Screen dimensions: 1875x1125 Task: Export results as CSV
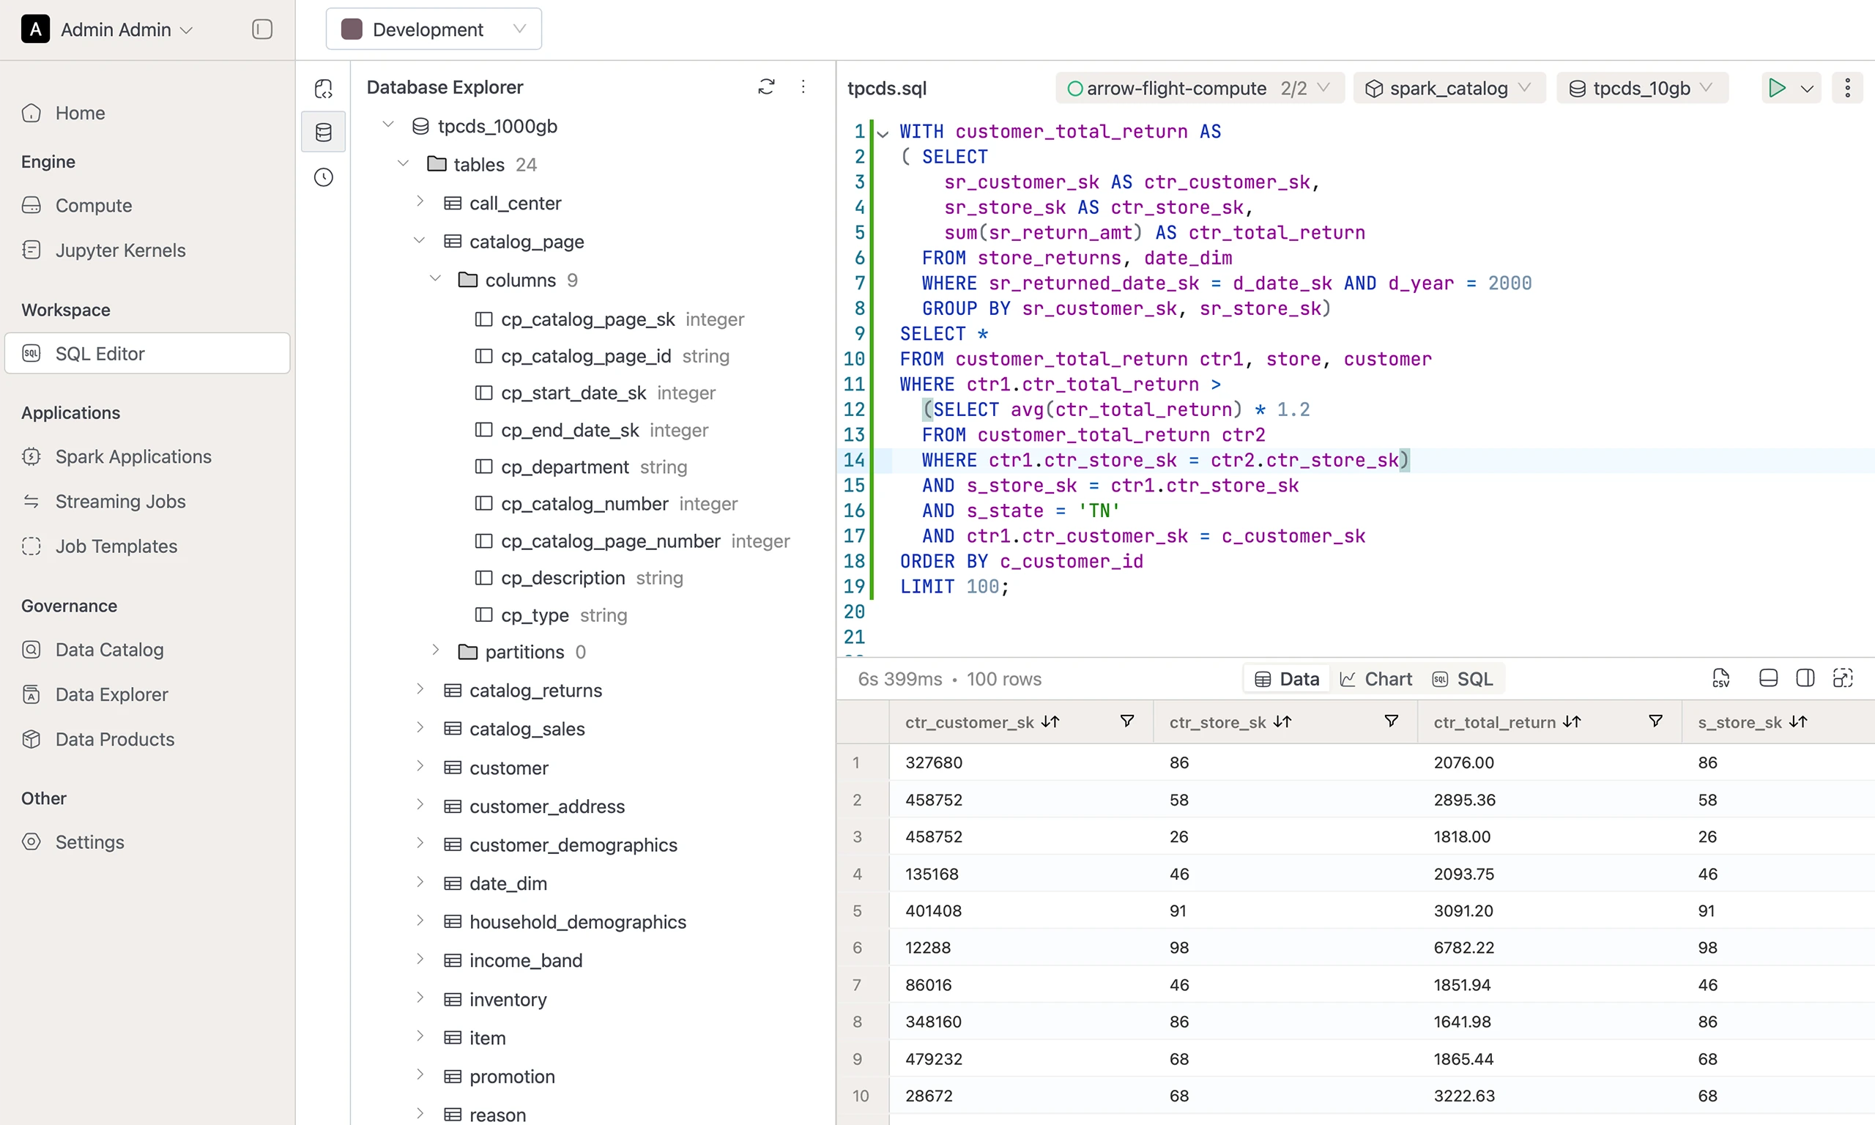coord(1720,677)
